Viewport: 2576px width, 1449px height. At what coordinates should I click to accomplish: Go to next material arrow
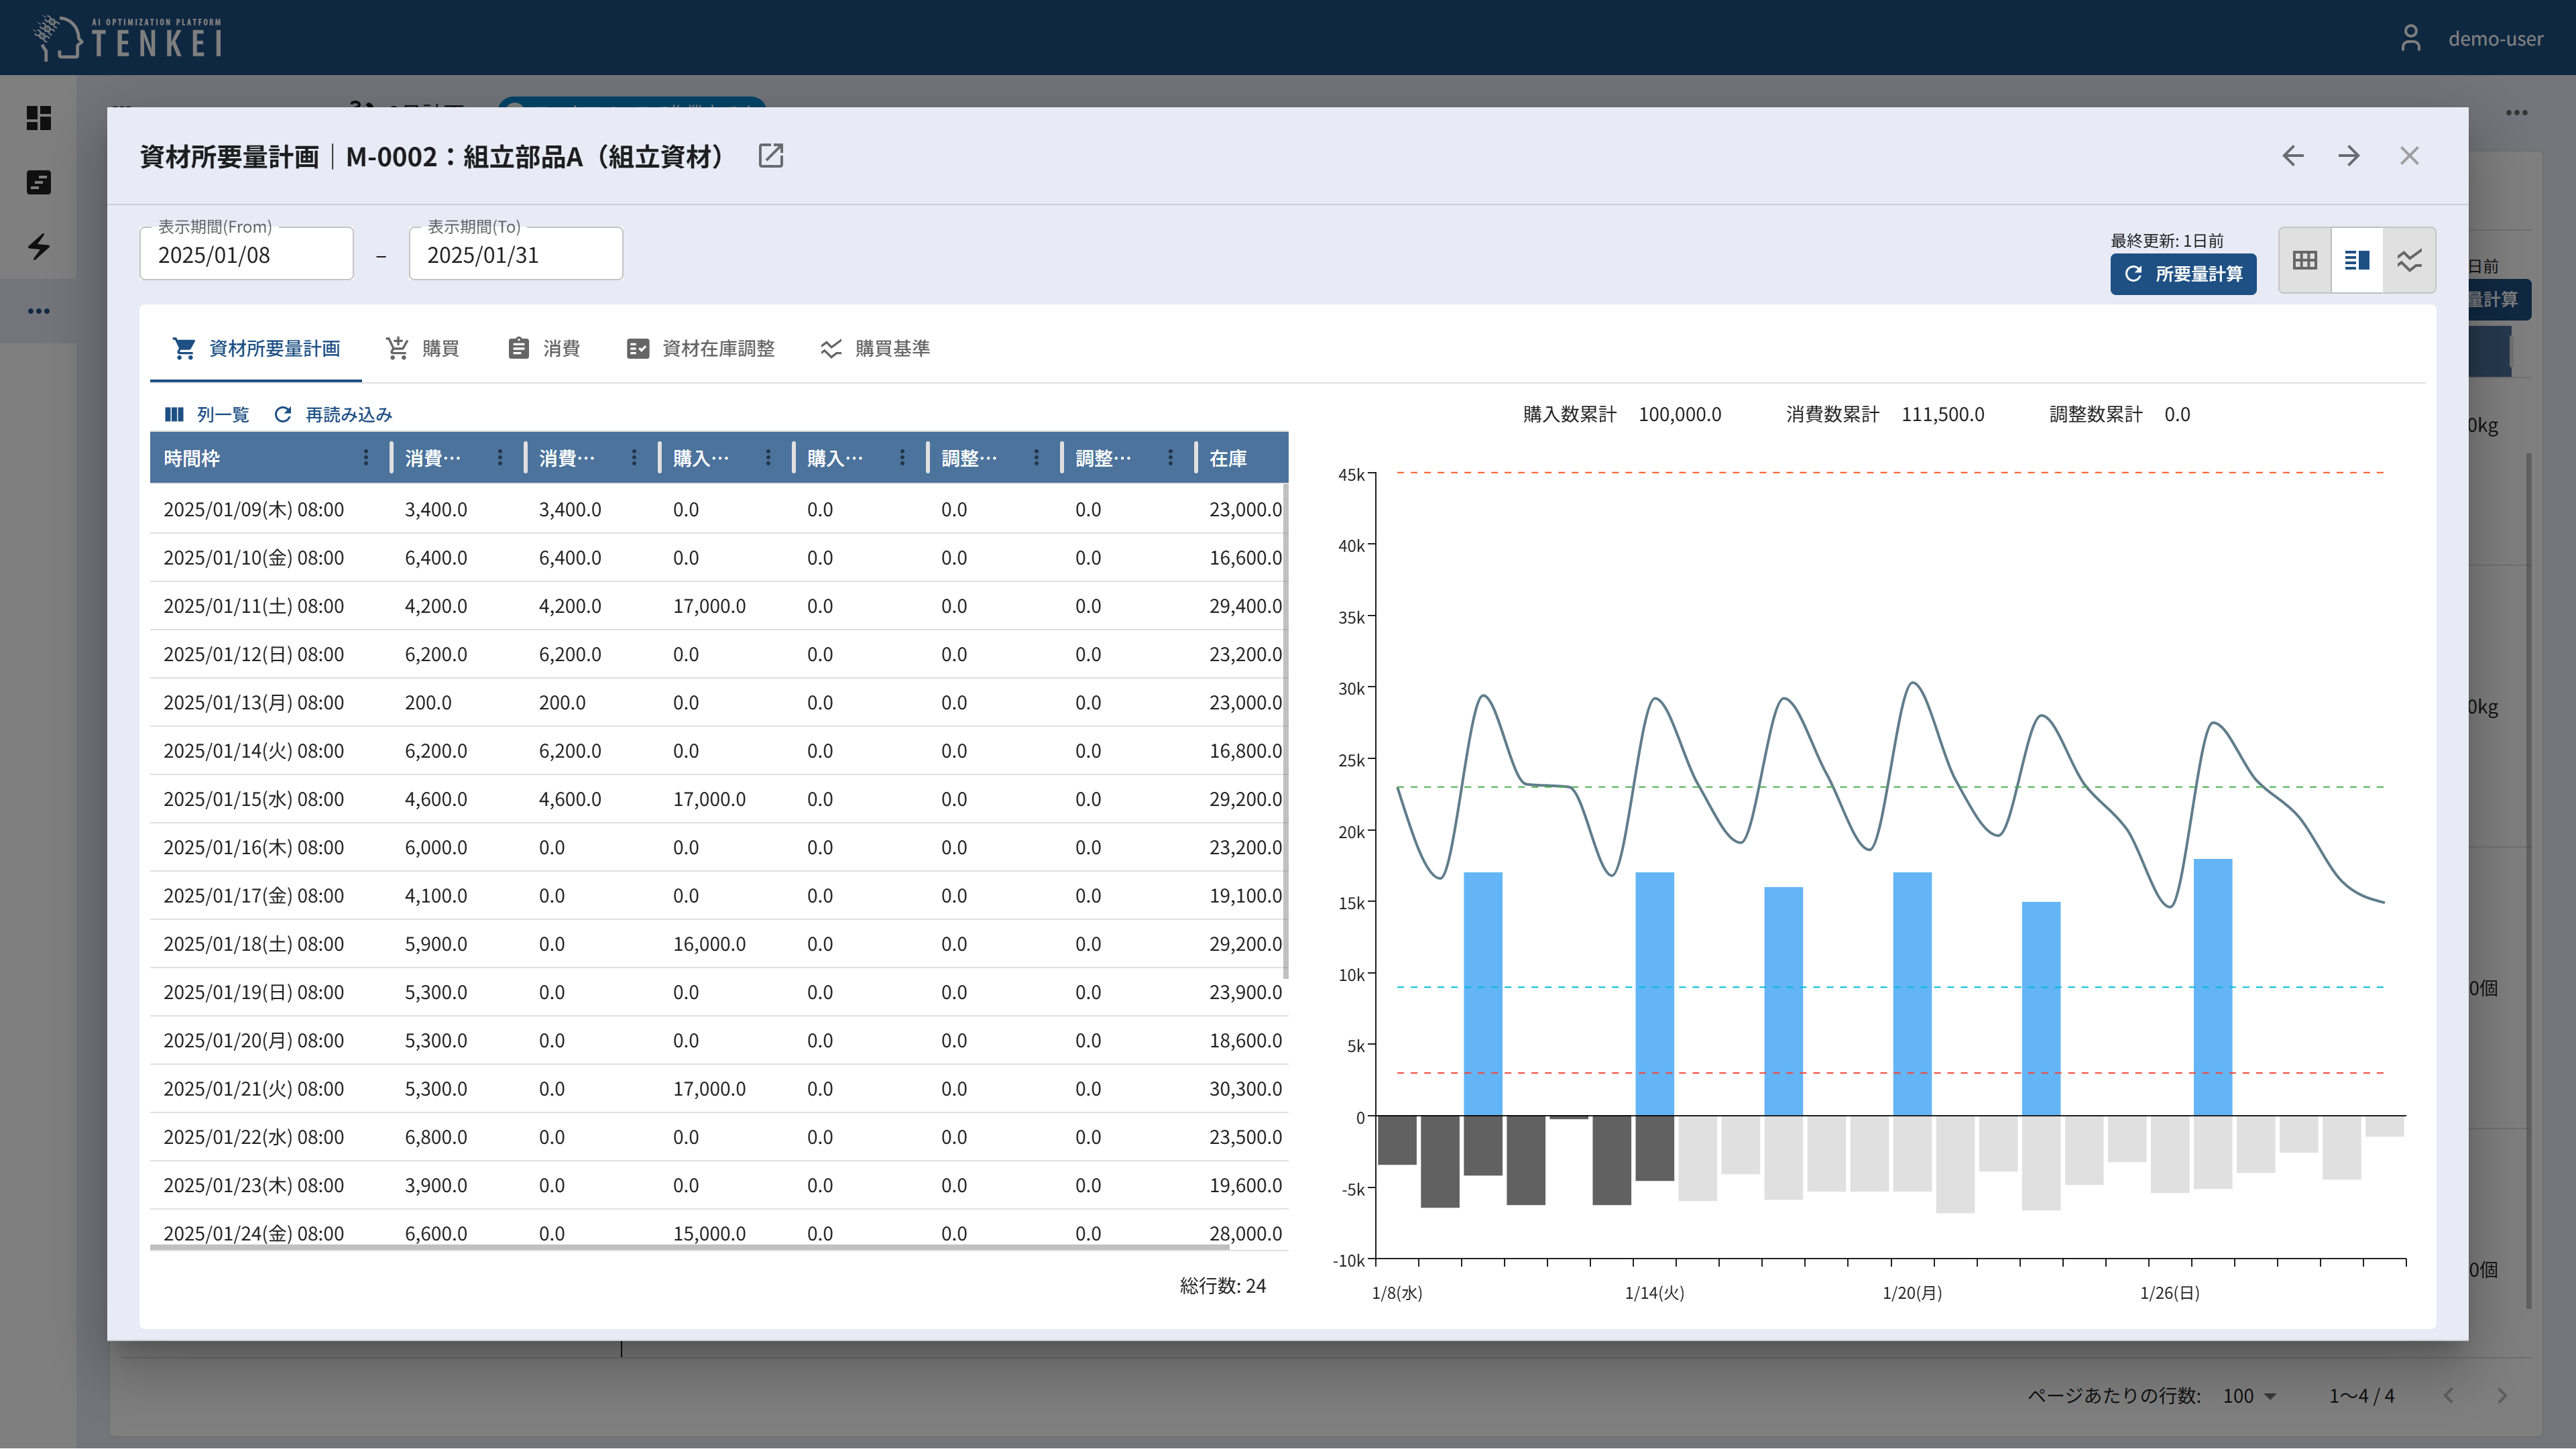2349,156
